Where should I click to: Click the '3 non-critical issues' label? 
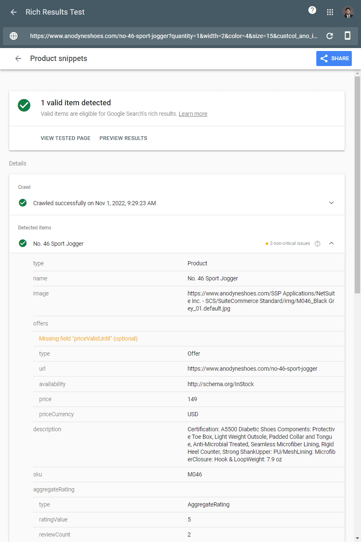(290, 243)
